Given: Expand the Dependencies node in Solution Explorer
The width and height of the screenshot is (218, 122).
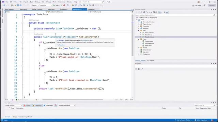Looking at the screenshot, I should 138,24.
